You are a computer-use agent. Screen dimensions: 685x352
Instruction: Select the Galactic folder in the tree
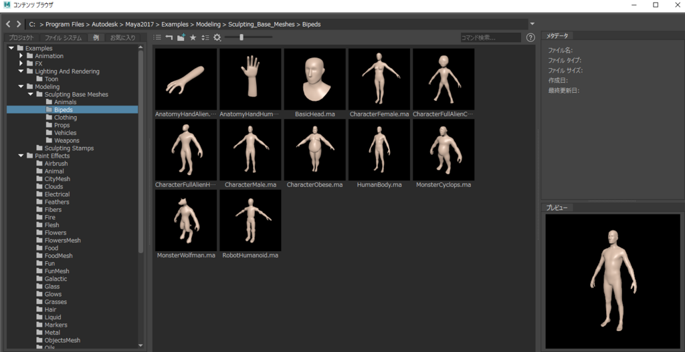[52, 279]
